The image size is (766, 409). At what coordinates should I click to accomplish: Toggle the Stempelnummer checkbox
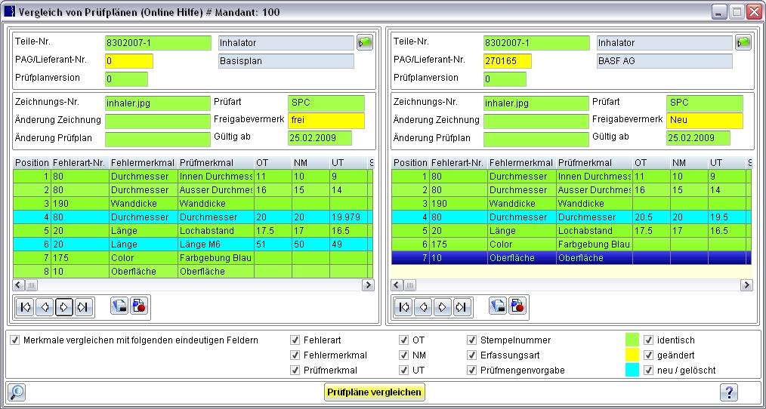click(x=472, y=340)
